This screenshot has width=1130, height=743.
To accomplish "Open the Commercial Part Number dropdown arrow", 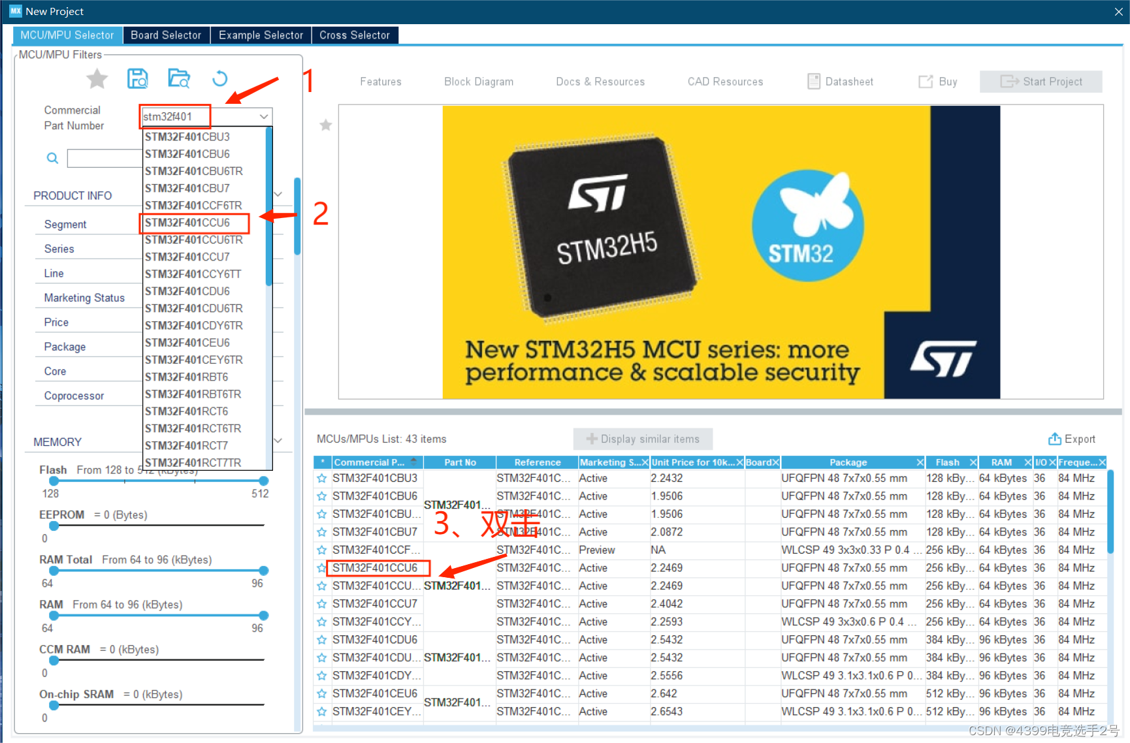I will pos(263,116).
